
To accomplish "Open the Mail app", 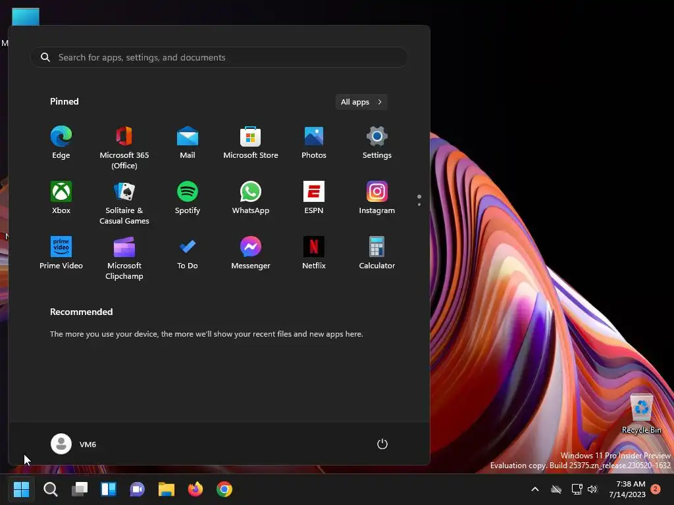I will [x=188, y=143].
